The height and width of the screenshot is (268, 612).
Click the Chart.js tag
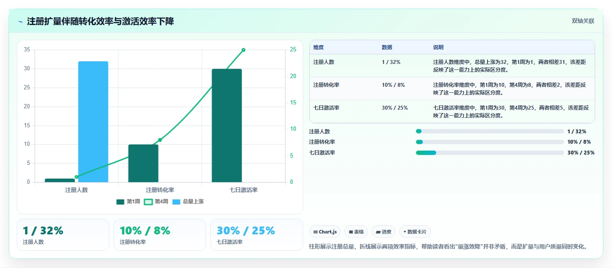pyautogui.click(x=325, y=232)
